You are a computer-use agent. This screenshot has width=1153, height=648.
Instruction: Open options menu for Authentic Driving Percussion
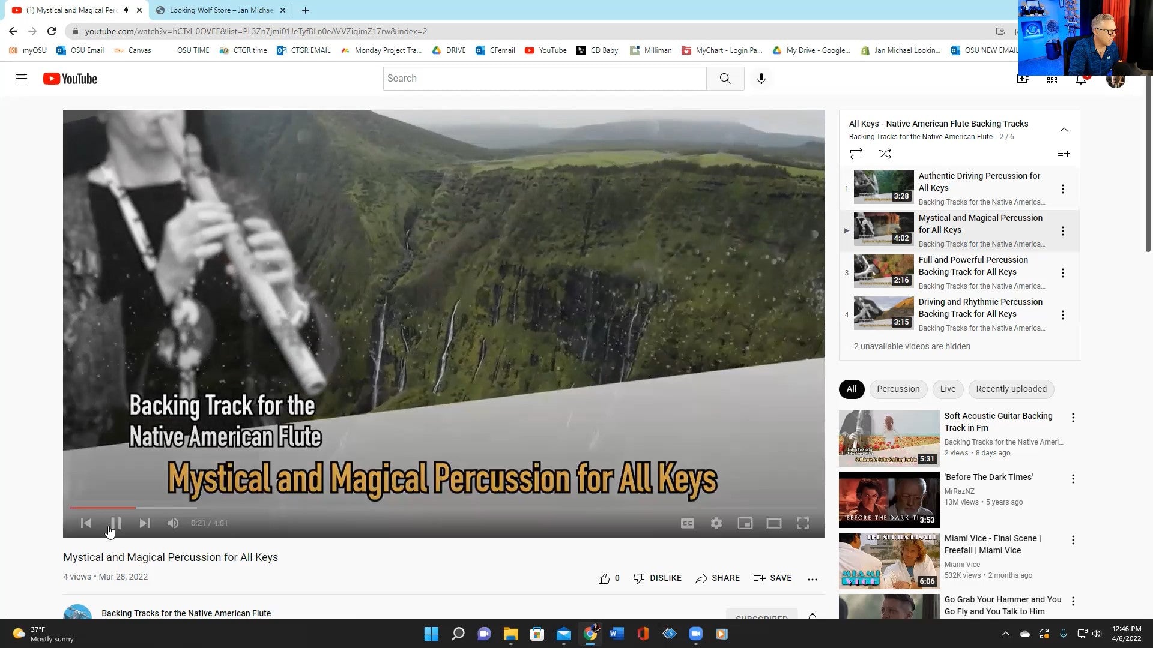pyautogui.click(x=1062, y=189)
